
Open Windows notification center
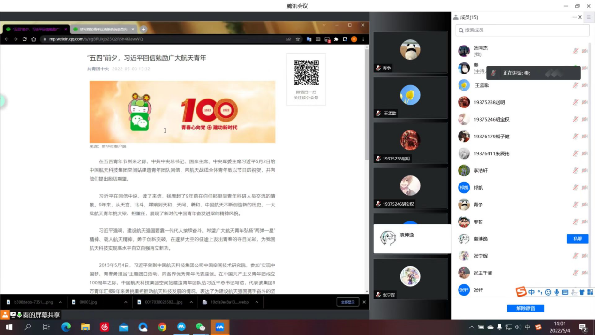pyautogui.click(x=583, y=327)
